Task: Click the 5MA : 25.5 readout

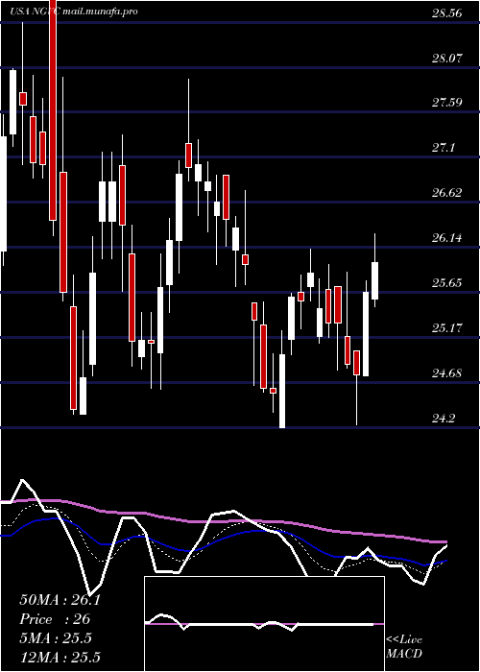Action: point(56,637)
